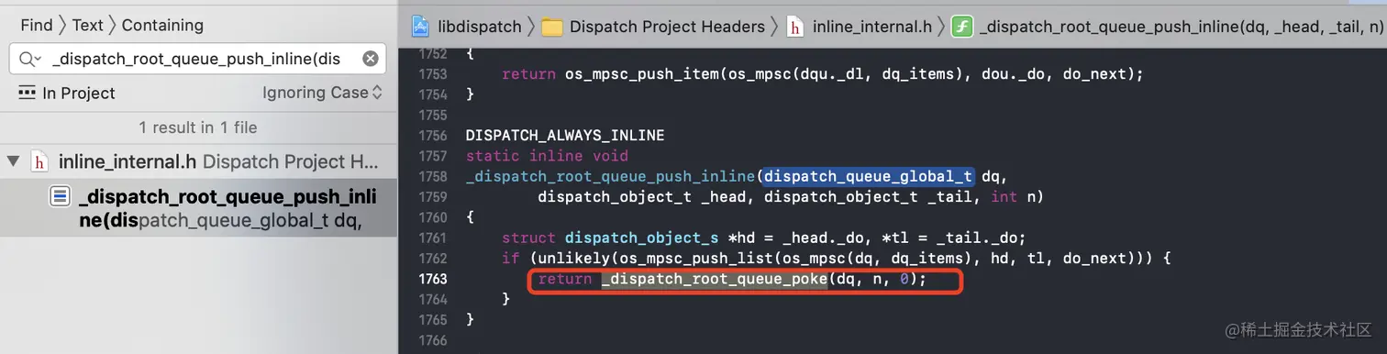The width and height of the screenshot is (1387, 354).
Task: Click _dispatch_root_queue_poke function call
Action: pos(715,279)
